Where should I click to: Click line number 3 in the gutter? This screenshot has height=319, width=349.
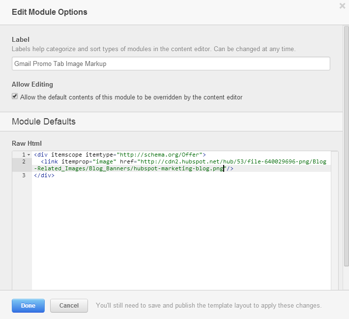click(x=23, y=175)
